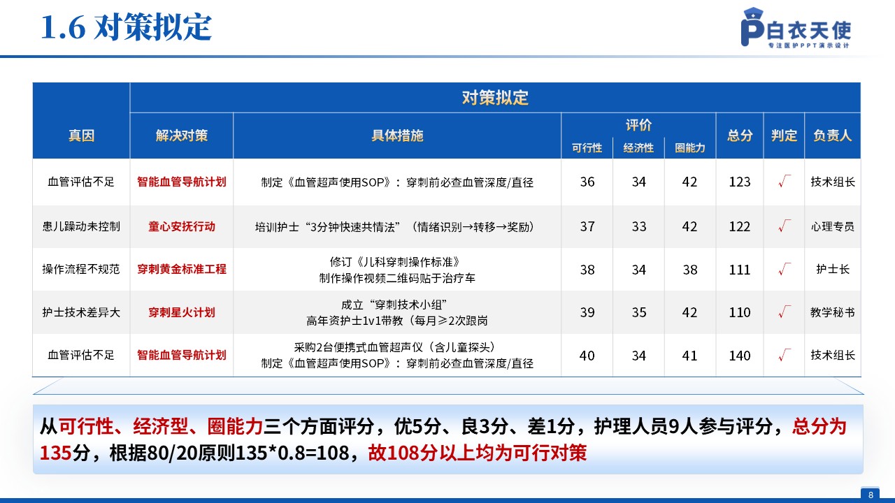Image resolution: width=895 pixels, height=503 pixels.
Task: Click total score 111
Action: coord(740,270)
